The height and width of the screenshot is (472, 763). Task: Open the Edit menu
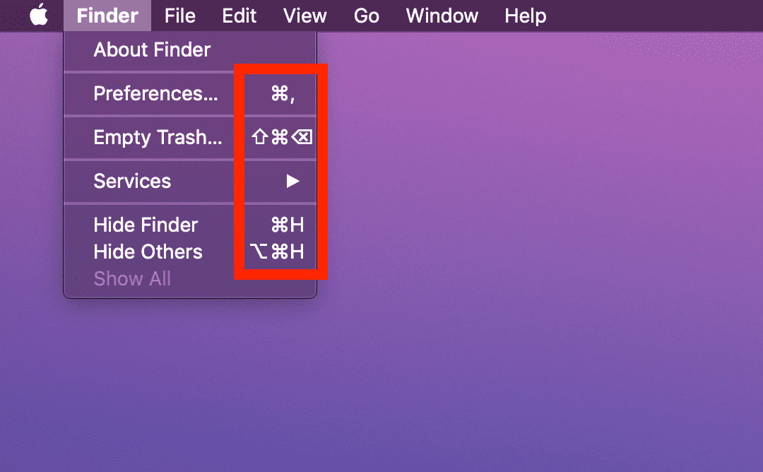tap(239, 16)
